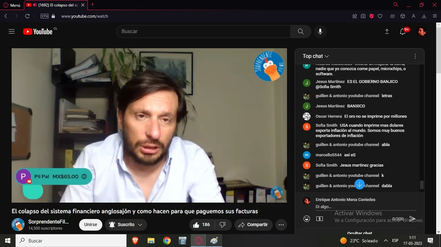This screenshot has height=247, width=441.
Task: Jump to newest chat messages arrow
Action: [359, 184]
